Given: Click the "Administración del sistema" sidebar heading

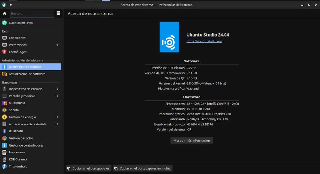Looking at the screenshot, I should [x=22, y=60].
